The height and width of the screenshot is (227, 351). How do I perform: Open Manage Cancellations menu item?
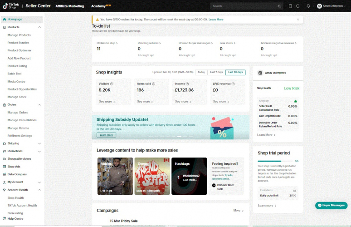tap(22, 120)
